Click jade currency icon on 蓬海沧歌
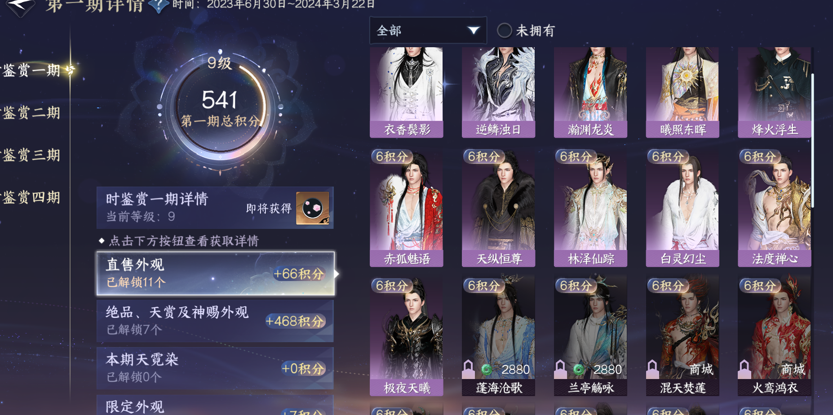The image size is (833, 415). (487, 370)
